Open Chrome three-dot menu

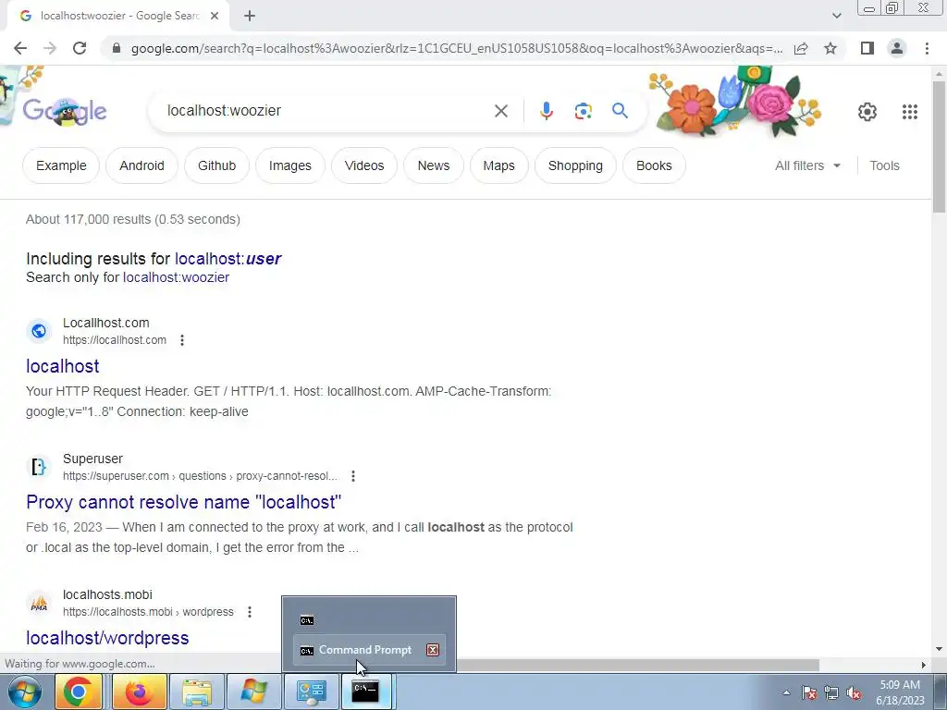[927, 48]
